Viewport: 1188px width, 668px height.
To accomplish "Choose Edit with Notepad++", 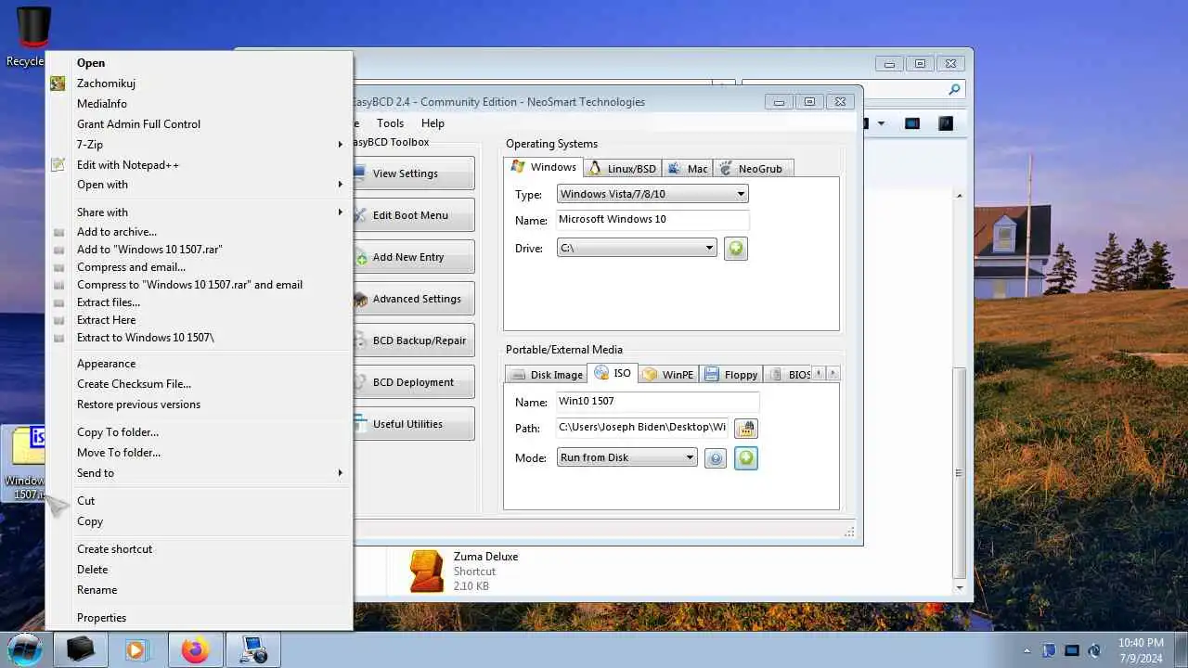I will click(x=199, y=165).
